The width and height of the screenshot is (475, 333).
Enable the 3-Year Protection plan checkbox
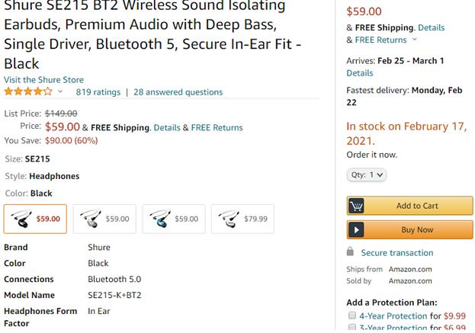pos(352,328)
